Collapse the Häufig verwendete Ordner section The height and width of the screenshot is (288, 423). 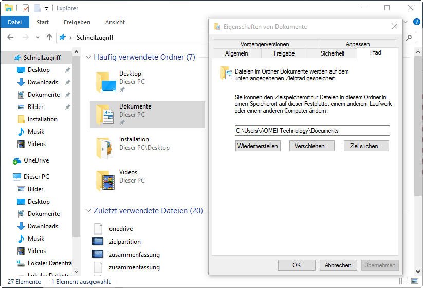pyautogui.click(x=88, y=57)
